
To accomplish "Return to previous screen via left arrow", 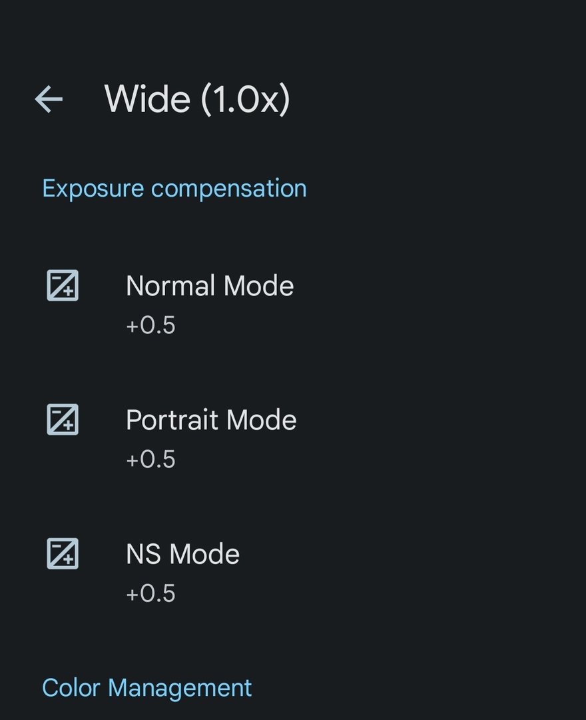I will pyautogui.click(x=49, y=99).
